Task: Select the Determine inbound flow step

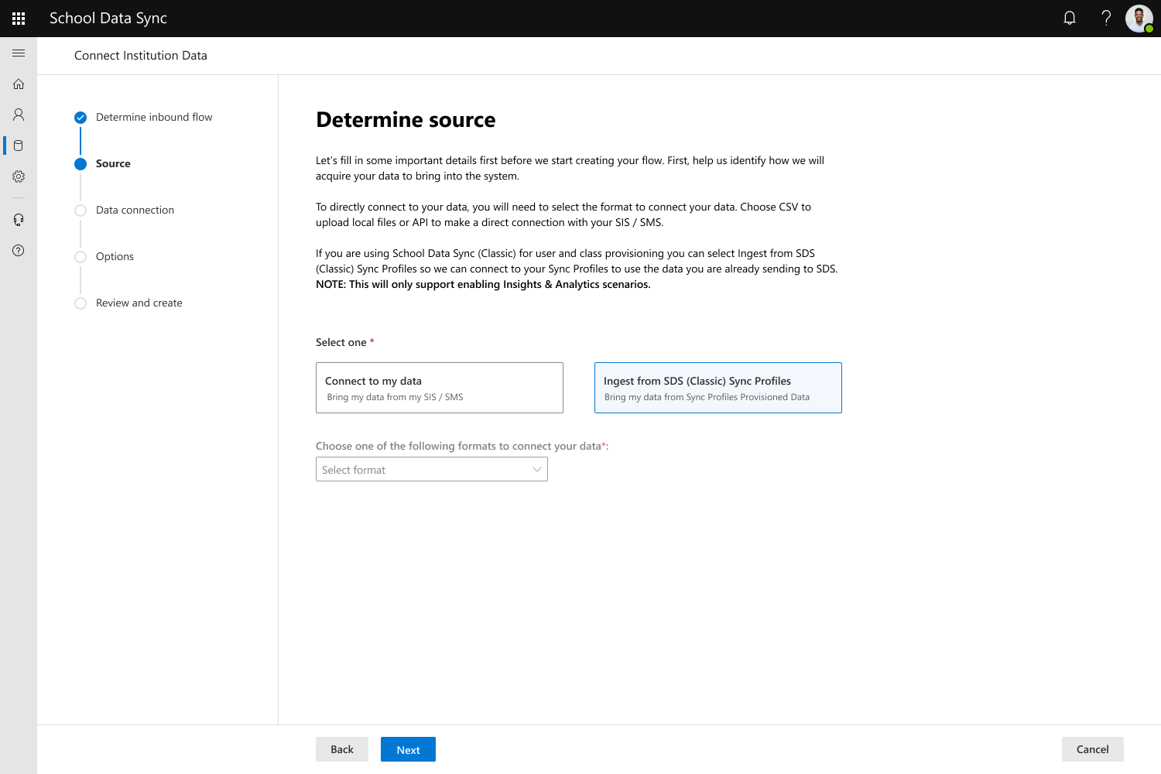Action: click(154, 118)
